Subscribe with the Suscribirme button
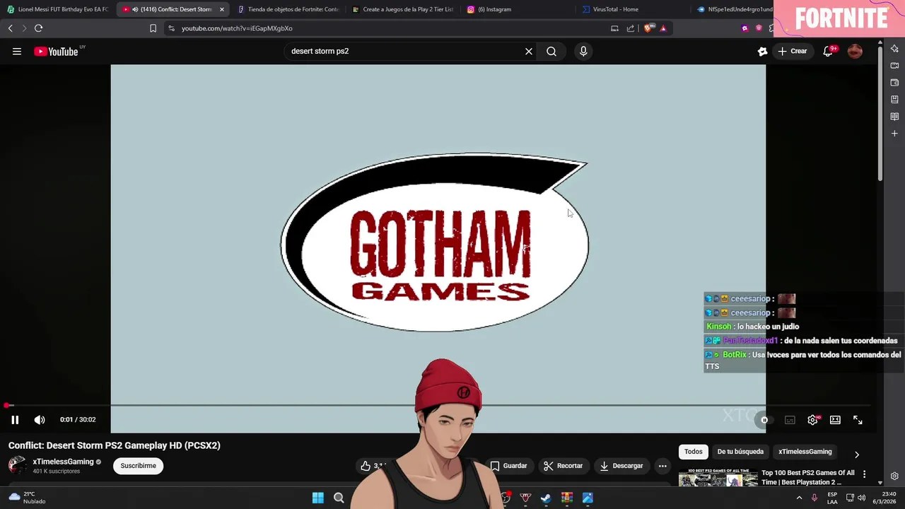 coord(138,466)
